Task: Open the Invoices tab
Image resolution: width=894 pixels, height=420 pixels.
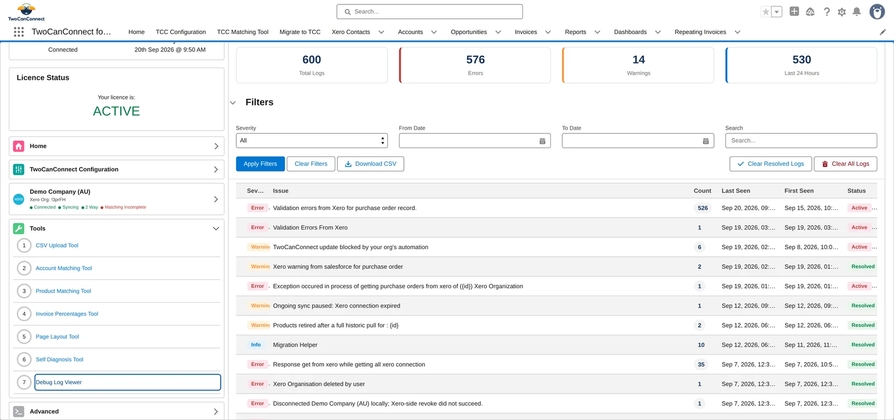Action: tap(526, 32)
